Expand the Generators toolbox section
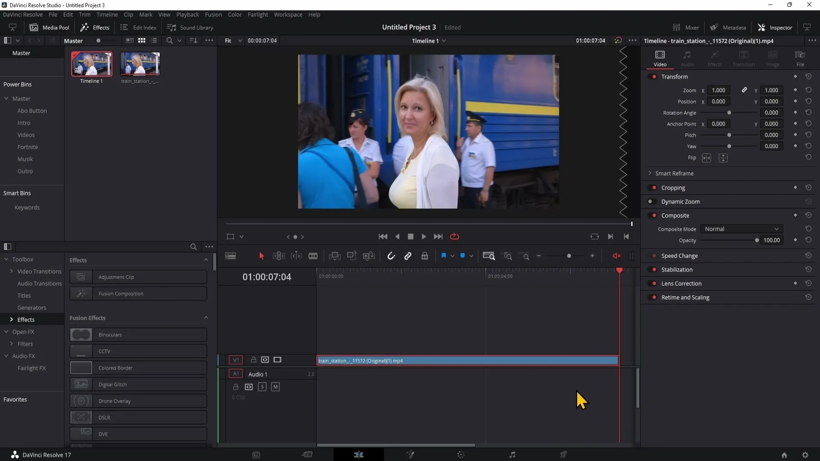 tap(32, 307)
